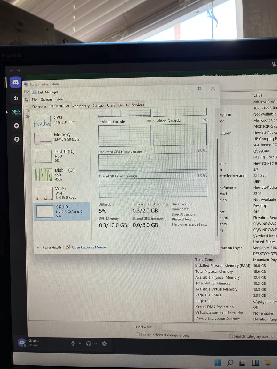The width and height of the screenshot is (277, 369).
Task: Open the Discord home icon
Action: pyautogui.click(x=16, y=82)
